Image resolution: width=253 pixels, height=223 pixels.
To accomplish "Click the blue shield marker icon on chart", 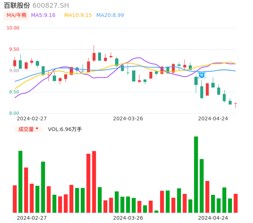I will [201, 75].
